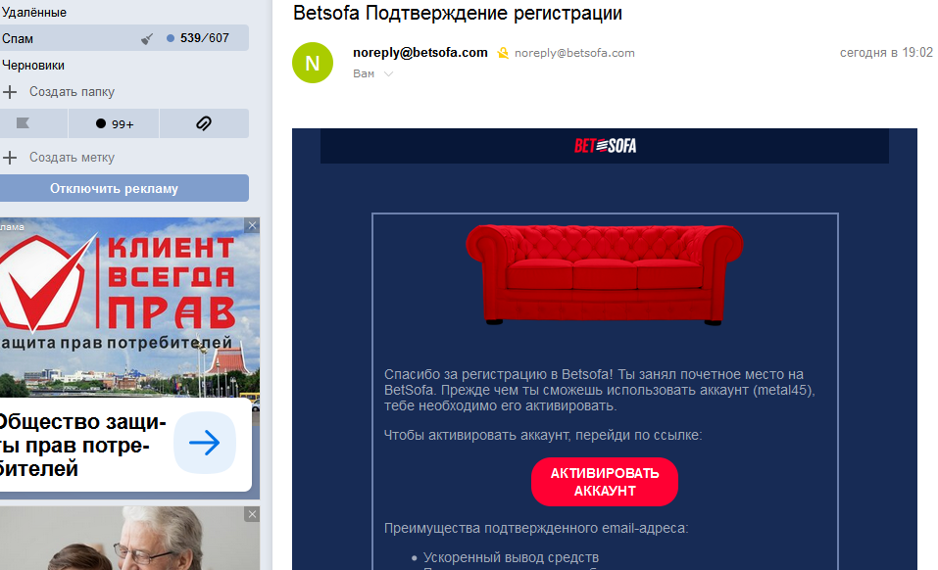Click the noreply@betsofa.com sender name

click(x=420, y=53)
